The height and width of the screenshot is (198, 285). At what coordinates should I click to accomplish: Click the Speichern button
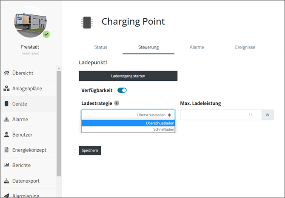[90, 150]
